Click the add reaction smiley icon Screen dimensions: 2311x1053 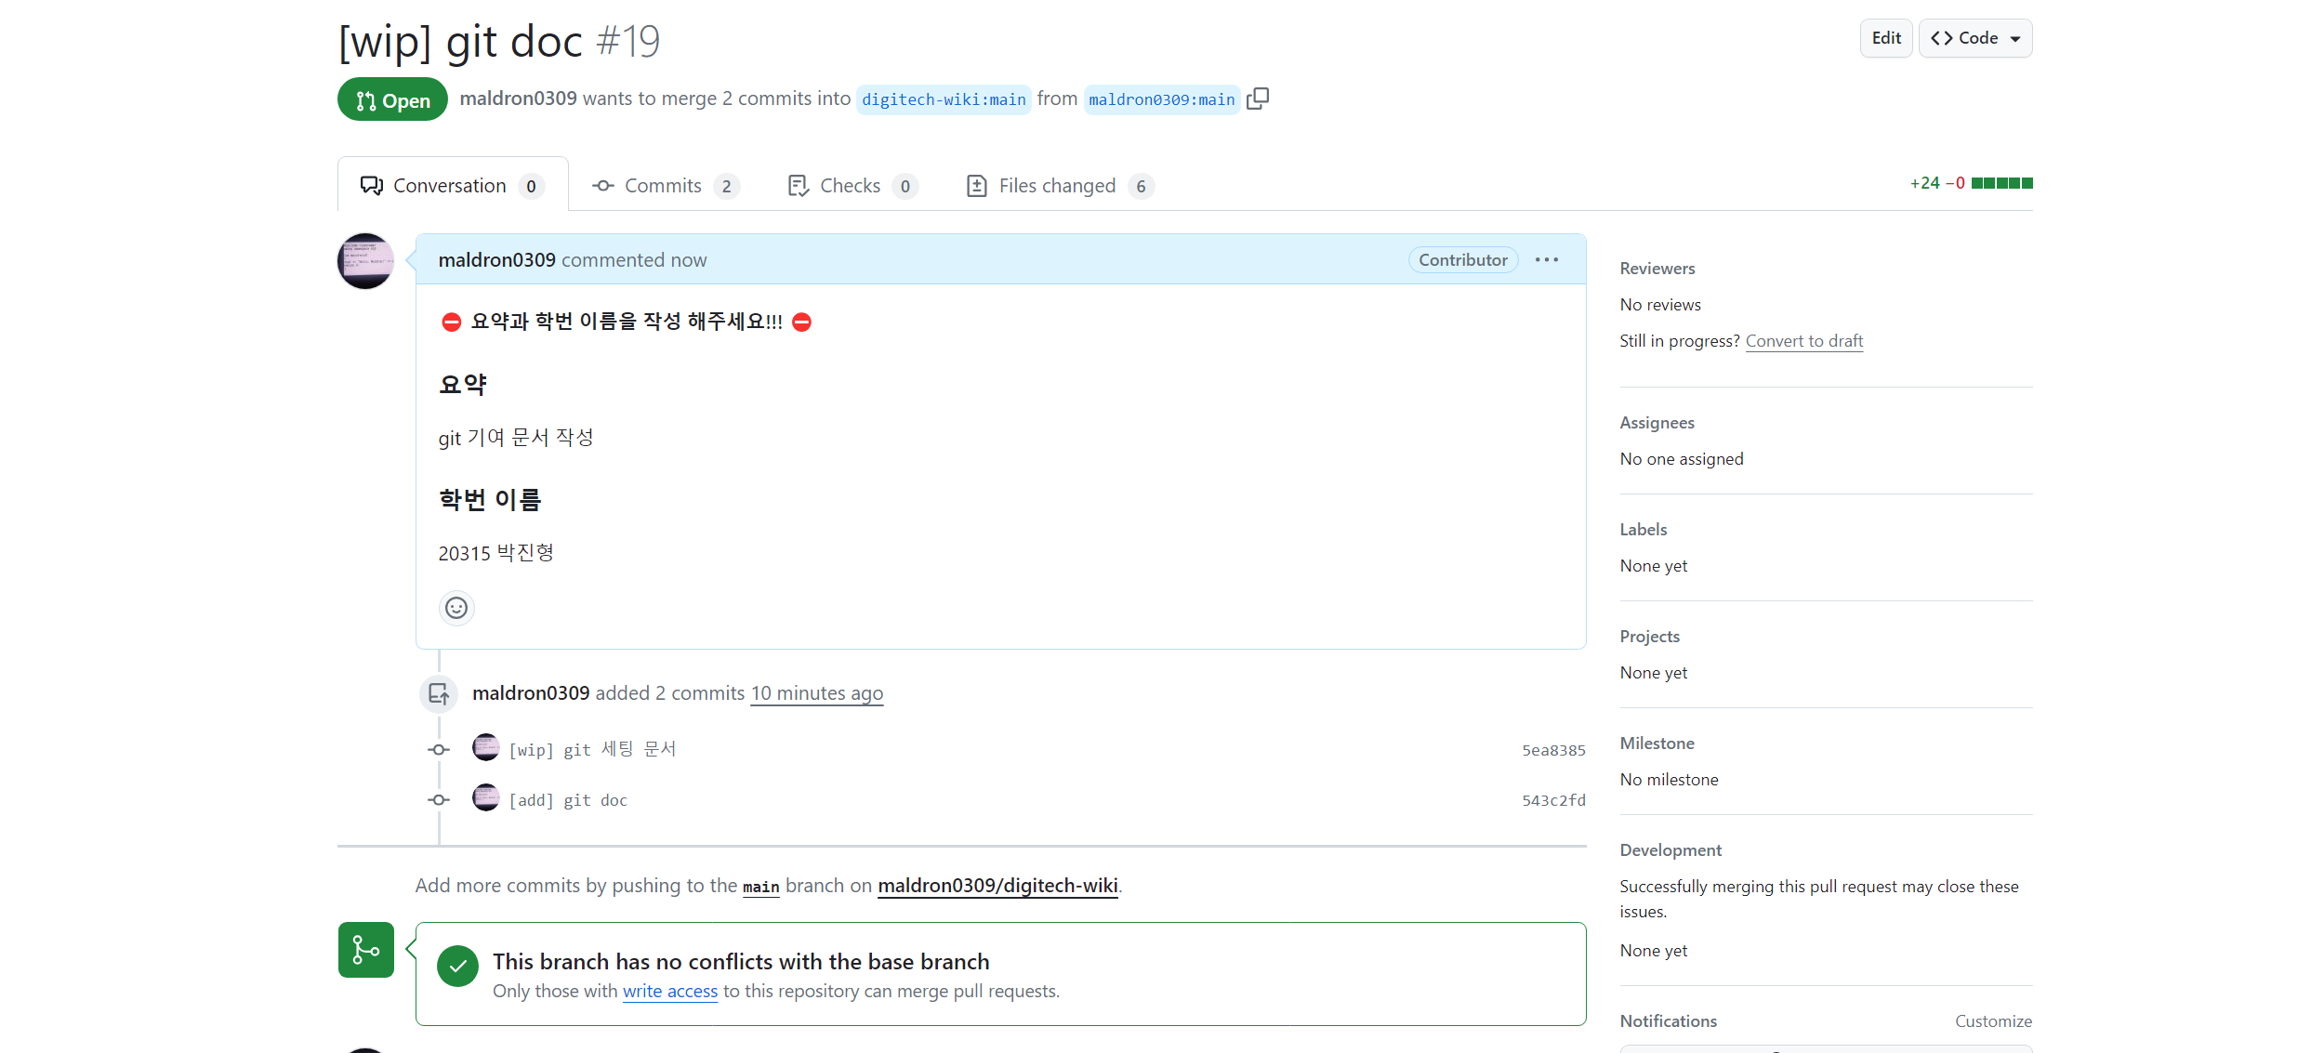point(456,608)
